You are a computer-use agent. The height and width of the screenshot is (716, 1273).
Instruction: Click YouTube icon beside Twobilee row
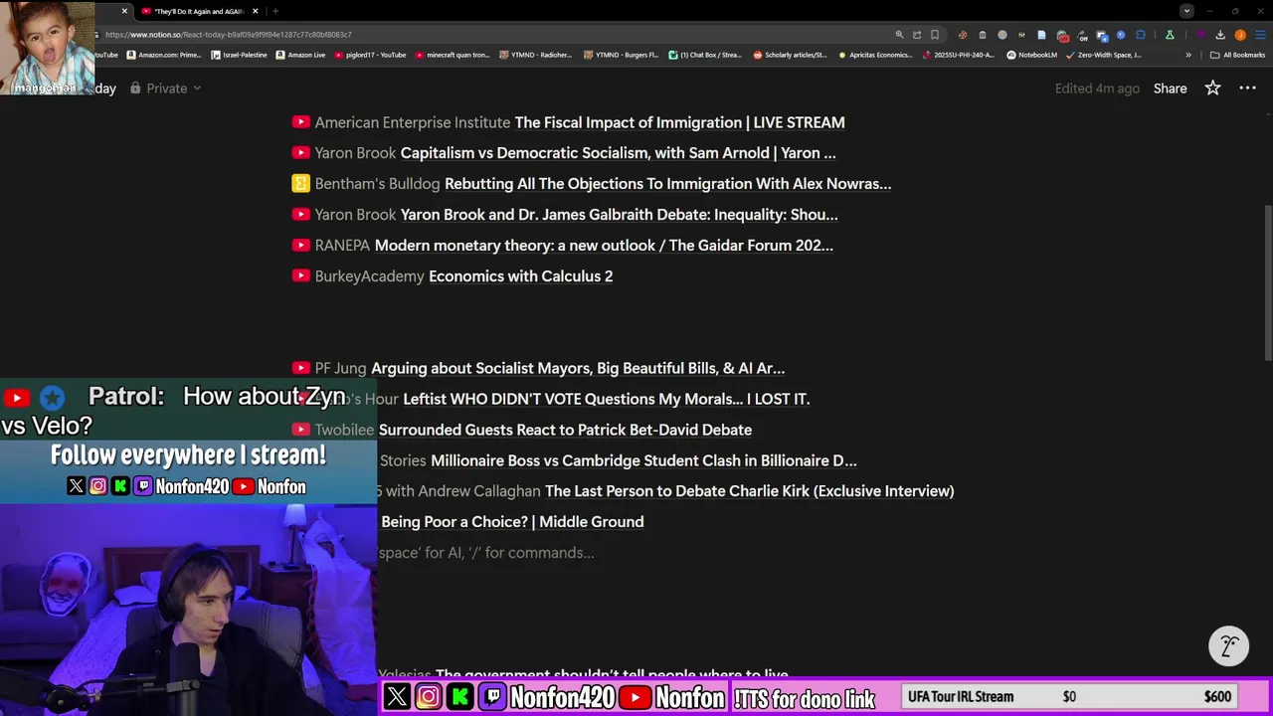coord(300,430)
